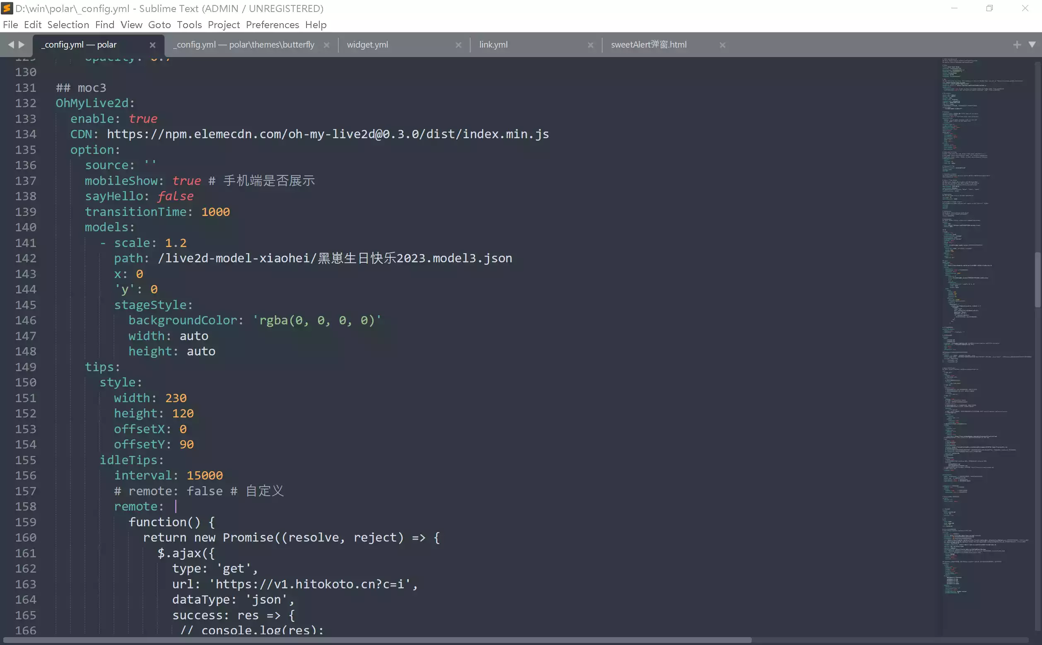Close the _config.yml — polar tab
This screenshot has height=645, width=1042.
(152, 45)
